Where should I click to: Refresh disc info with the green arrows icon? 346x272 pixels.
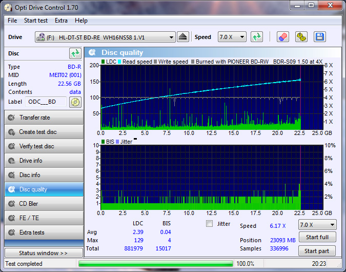pyautogui.click(x=75, y=53)
